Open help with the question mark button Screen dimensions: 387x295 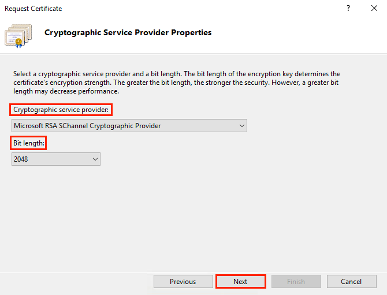[x=348, y=9]
